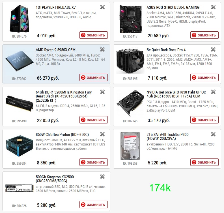Viewport: 224px width, 213px height.
Task: Click заменить for the FIREBASE X7 case
Action: coord(94,35)
